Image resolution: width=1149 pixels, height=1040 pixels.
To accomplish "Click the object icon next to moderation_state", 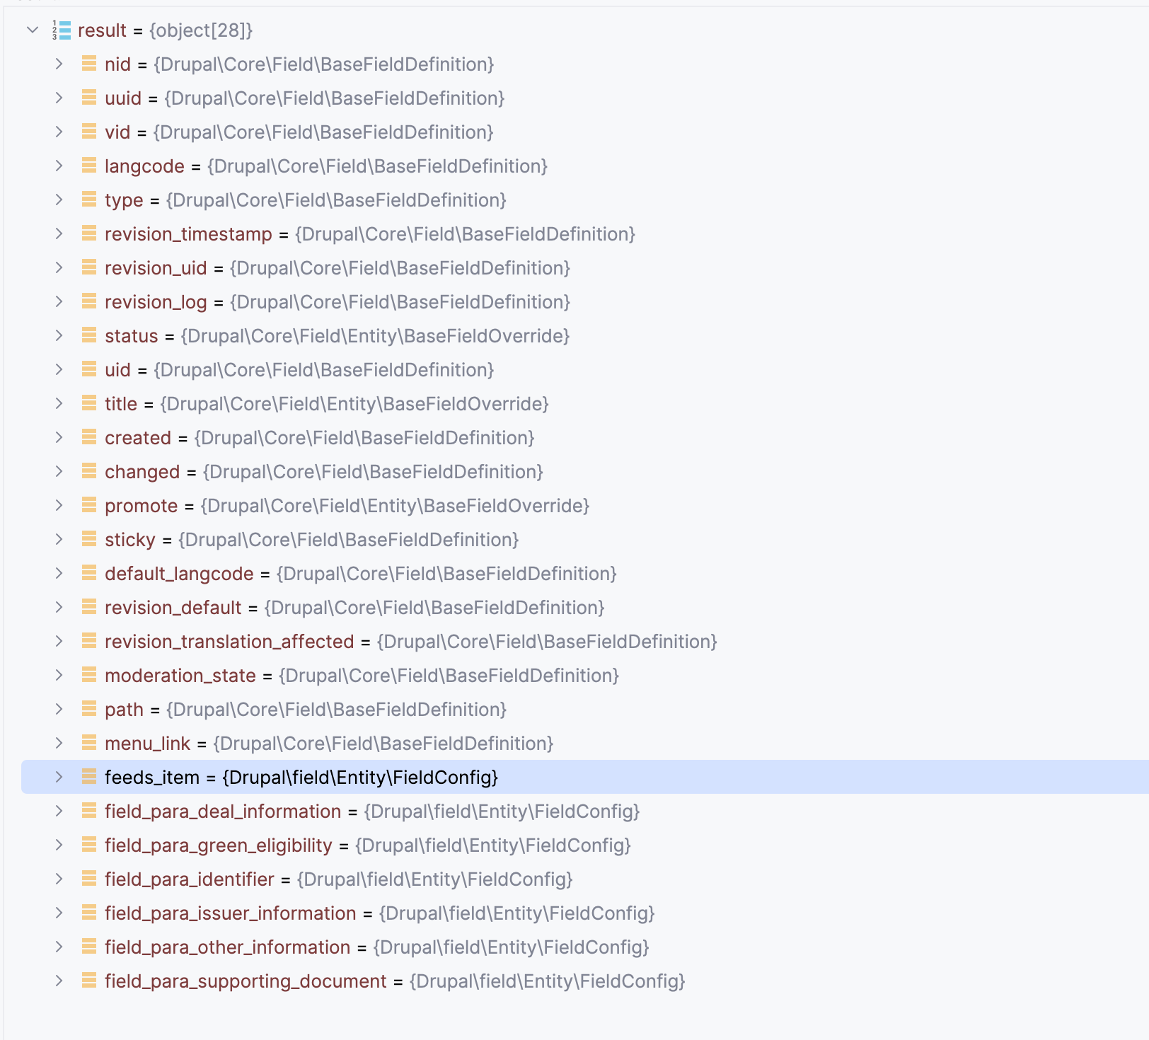I will pos(89,675).
